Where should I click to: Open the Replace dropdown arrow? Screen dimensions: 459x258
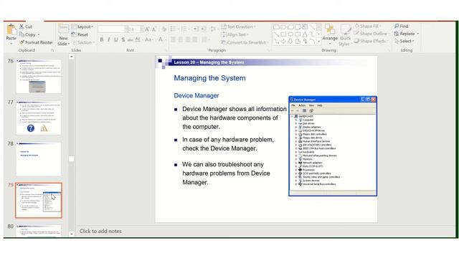coord(417,34)
